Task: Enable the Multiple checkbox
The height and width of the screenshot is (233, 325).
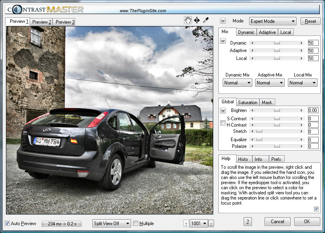Action: tap(135, 224)
